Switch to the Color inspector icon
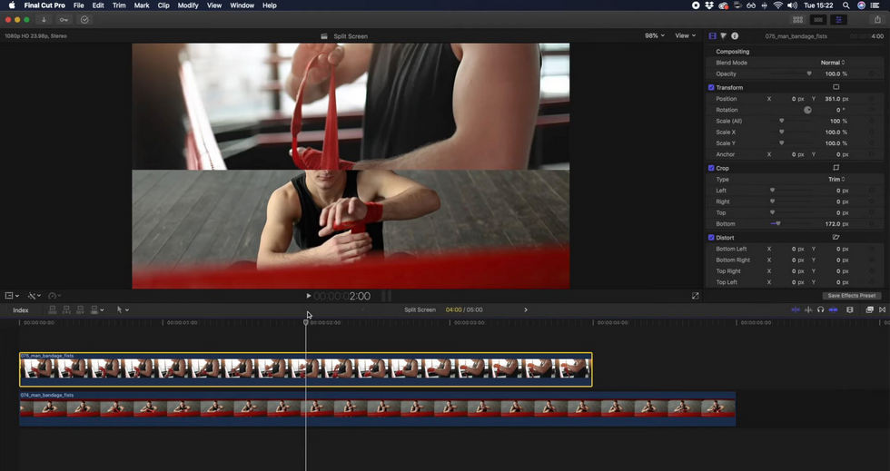Screen dimensions: 890x471 tap(724, 36)
